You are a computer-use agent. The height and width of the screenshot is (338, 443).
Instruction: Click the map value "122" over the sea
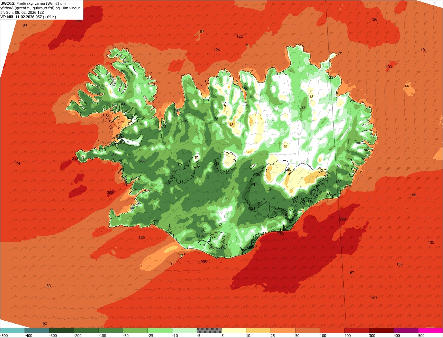coord(239,37)
